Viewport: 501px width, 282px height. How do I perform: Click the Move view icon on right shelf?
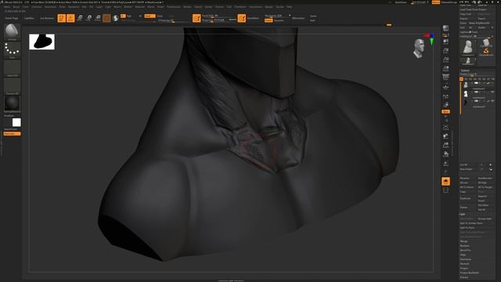(445, 136)
